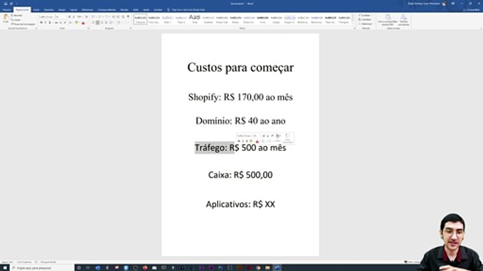This screenshot has height=271, width=483.
Task: Click the Compartilhar button
Action: (471, 10)
